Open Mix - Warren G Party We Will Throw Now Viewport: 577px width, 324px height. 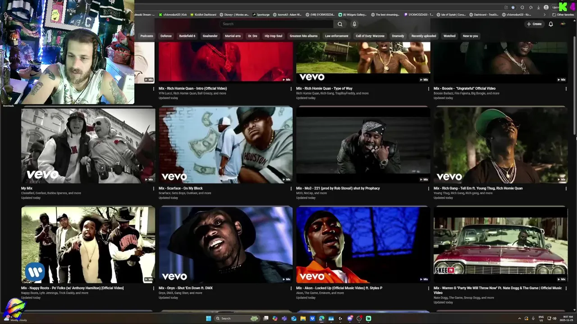coord(498,290)
